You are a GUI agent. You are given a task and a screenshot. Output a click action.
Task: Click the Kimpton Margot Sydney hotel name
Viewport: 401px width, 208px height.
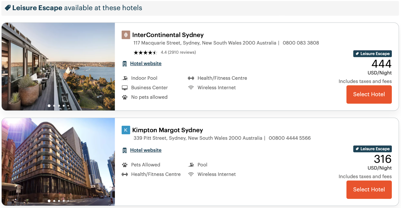pos(167,130)
